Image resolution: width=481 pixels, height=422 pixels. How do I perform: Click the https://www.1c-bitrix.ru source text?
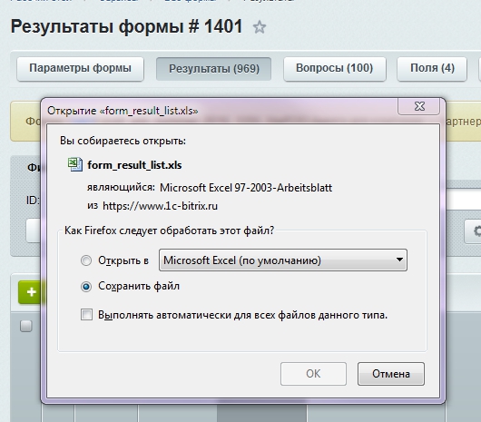pyautogui.click(x=160, y=206)
